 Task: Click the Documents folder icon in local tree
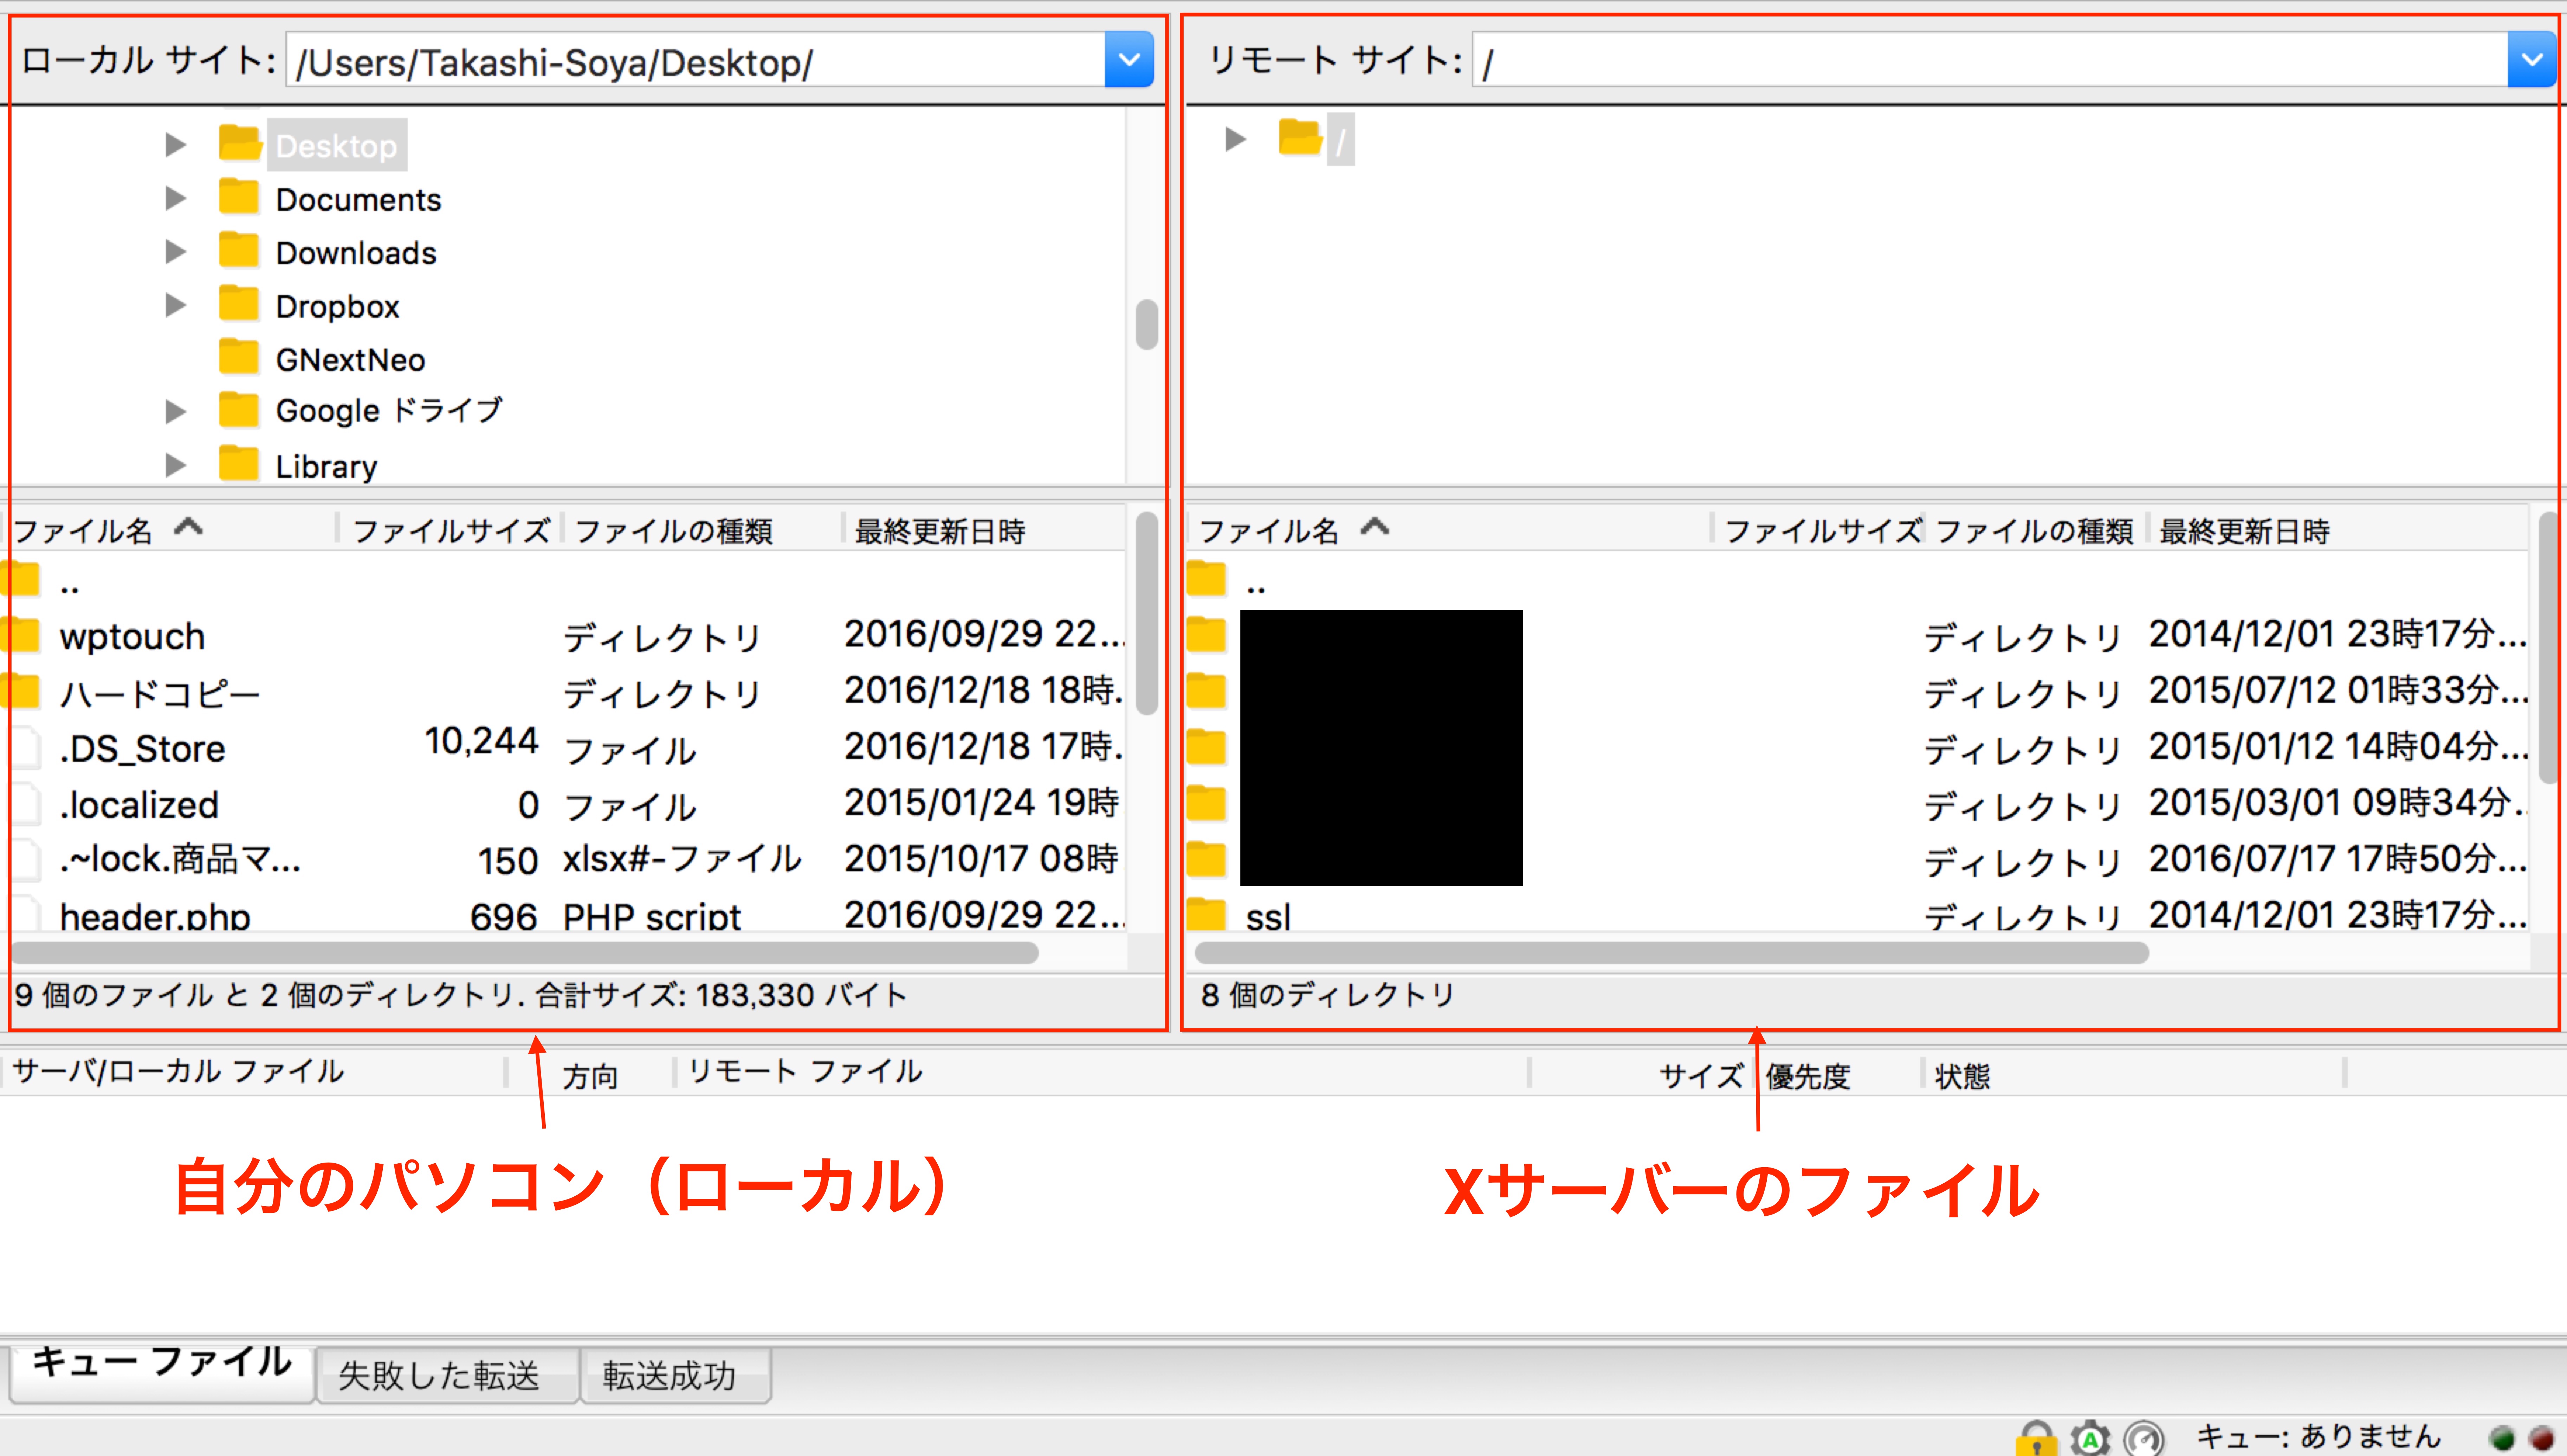239,197
